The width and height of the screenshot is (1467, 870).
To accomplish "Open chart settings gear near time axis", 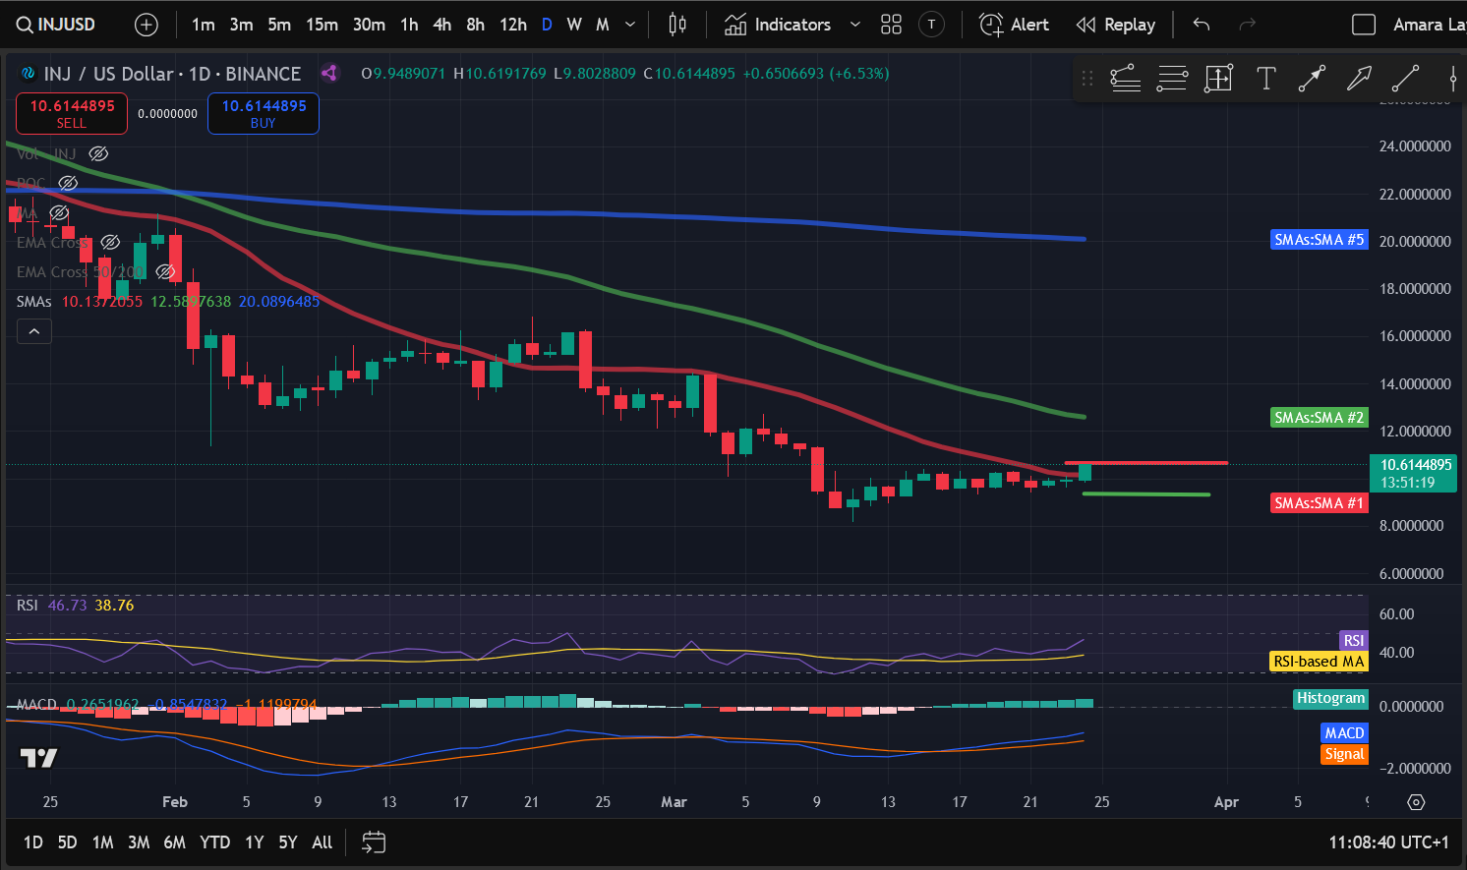I will coord(1416,802).
